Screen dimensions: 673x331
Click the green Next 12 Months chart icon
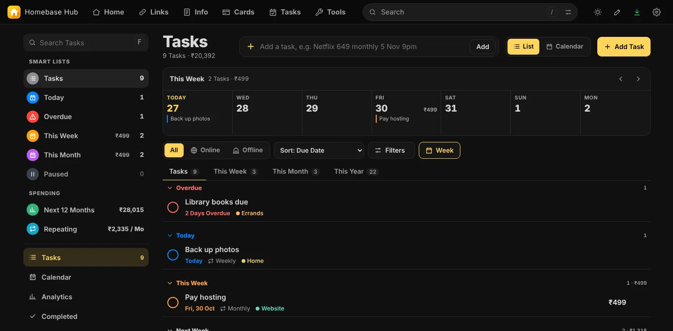point(33,210)
